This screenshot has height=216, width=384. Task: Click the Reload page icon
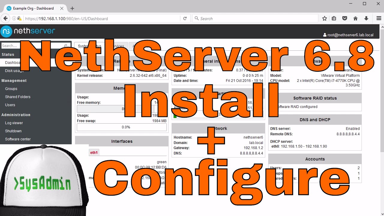(x=185, y=18)
